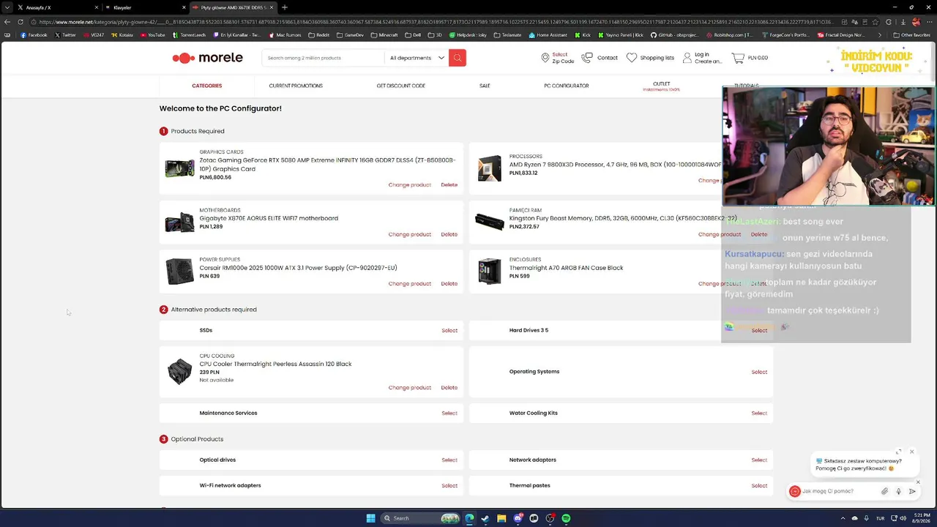Select a Wi-Fi network adapters product
937x527 pixels.
tap(449, 485)
